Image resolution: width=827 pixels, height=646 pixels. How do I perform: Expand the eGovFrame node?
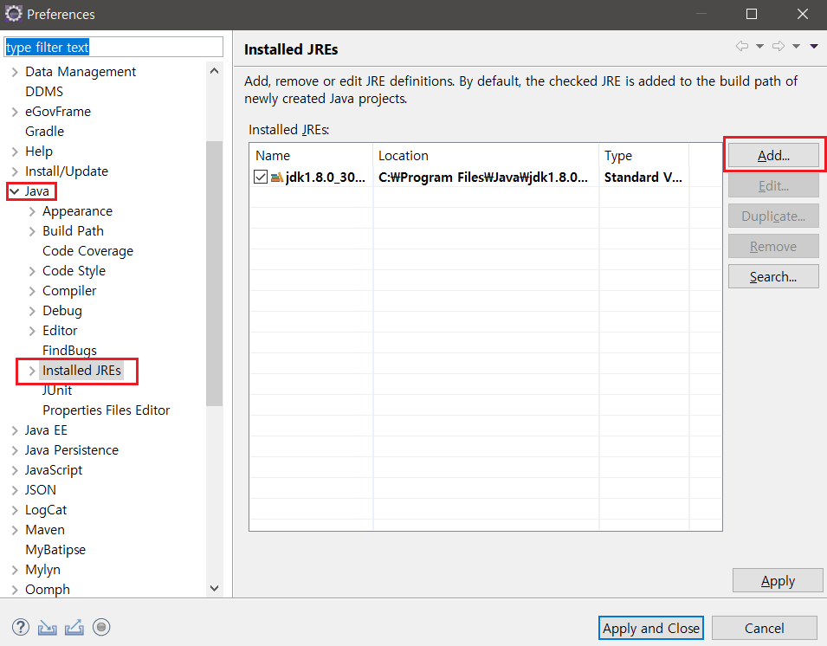[15, 112]
